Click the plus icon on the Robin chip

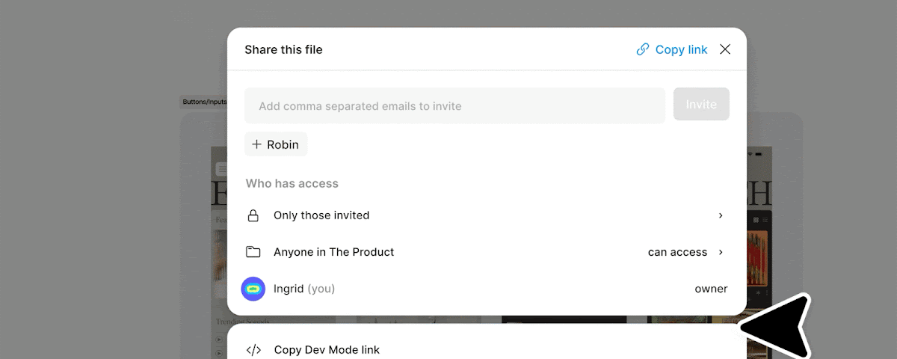coord(256,144)
